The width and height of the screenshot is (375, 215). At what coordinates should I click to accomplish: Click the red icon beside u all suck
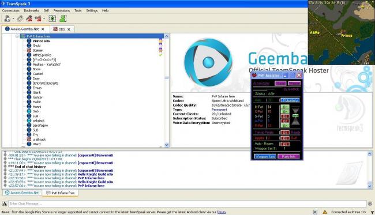click(x=29, y=139)
